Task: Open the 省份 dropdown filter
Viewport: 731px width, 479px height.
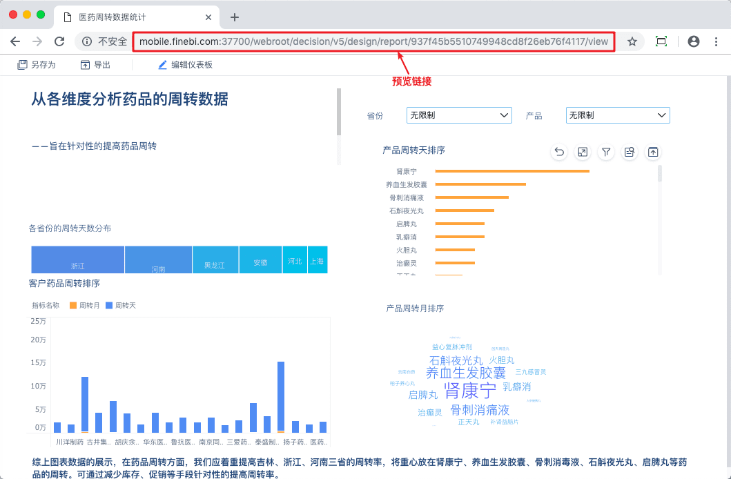Action: click(x=459, y=115)
